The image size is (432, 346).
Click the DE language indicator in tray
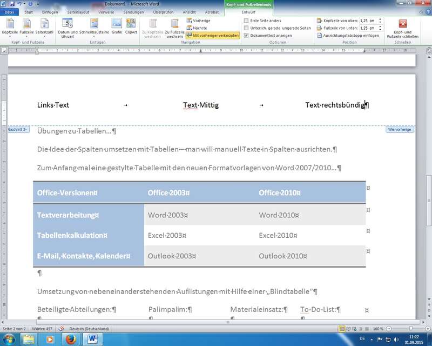point(362,338)
